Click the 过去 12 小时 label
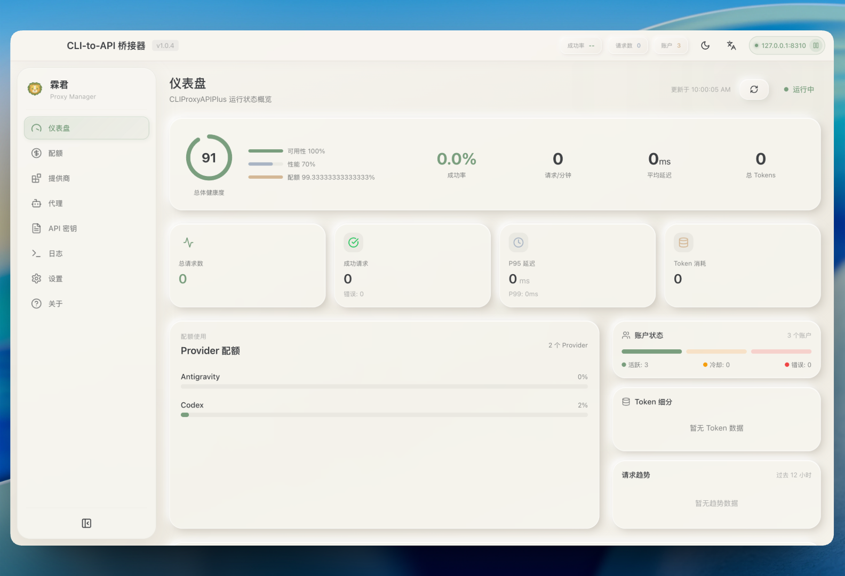This screenshot has height=576, width=845. (x=794, y=475)
